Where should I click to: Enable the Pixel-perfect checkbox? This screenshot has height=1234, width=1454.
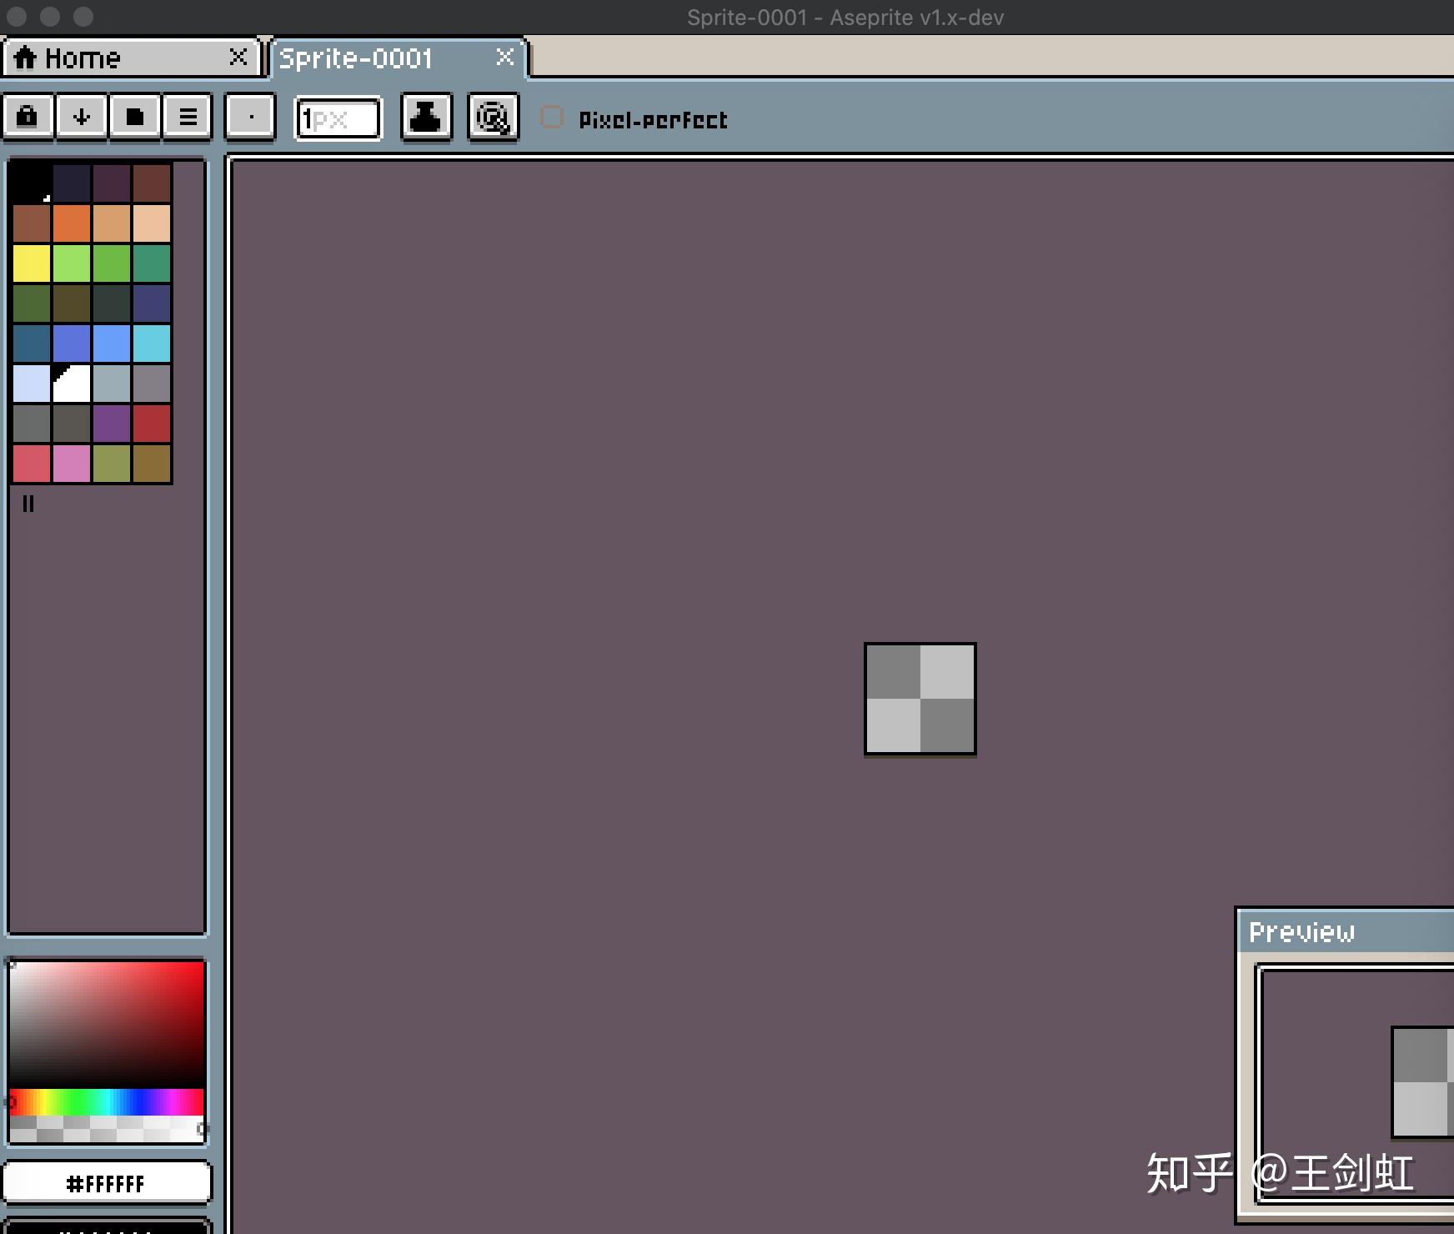[552, 118]
